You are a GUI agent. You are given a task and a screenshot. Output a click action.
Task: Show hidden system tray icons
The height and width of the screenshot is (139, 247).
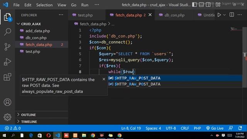(211, 136)
